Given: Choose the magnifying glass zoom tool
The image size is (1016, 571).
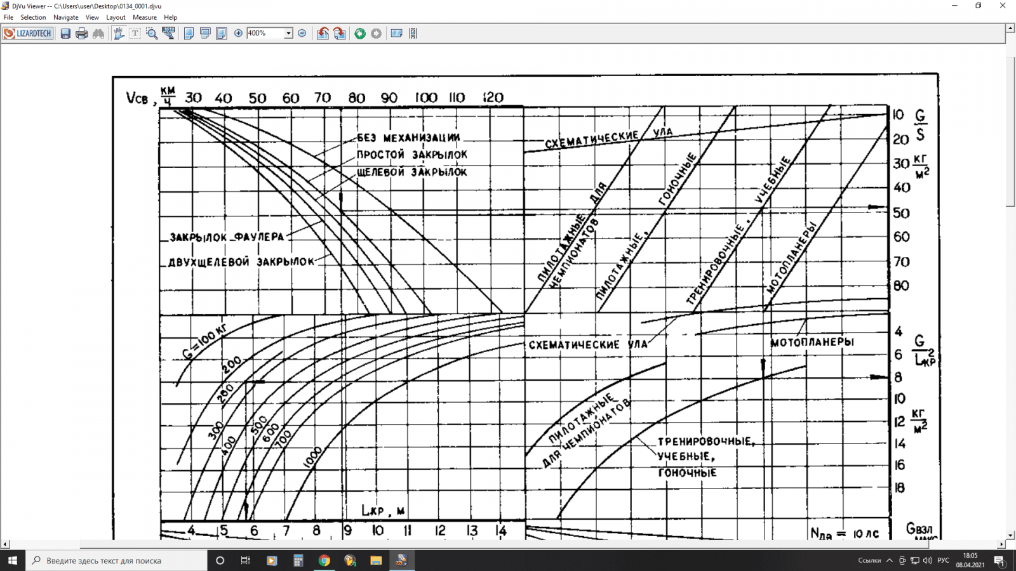Looking at the screenshot, I should 152,34.
